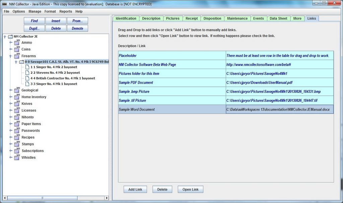This screenshot has height=203, width=343.
Task: Click the Whistles folder icon
Action: [17, 157]
